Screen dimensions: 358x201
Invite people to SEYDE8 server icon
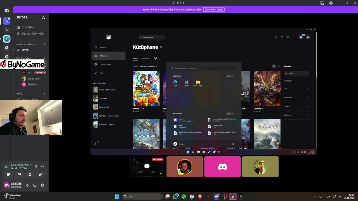pyautogui.click(x=43, y=17)
